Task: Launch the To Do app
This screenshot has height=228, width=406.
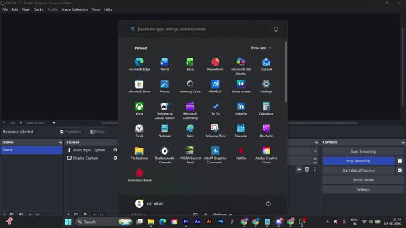Action: point(216,108)
